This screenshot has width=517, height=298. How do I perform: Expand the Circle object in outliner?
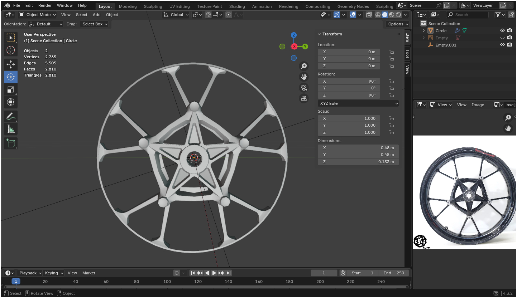pos(423,31)
